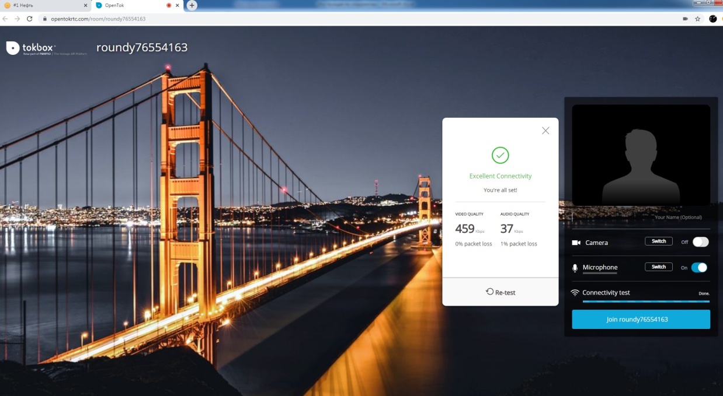Click the camera permission icon in address bar
Image resolution: width=723 pixels, height=396 pixels.
click(x=686, y=19)
